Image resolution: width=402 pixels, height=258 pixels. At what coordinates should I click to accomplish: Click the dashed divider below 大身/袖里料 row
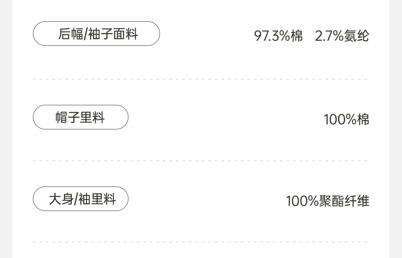click(x=200, y=242)
